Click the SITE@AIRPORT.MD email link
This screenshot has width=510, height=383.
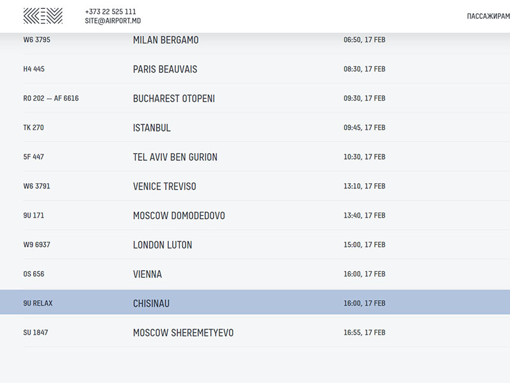point(112,20)
